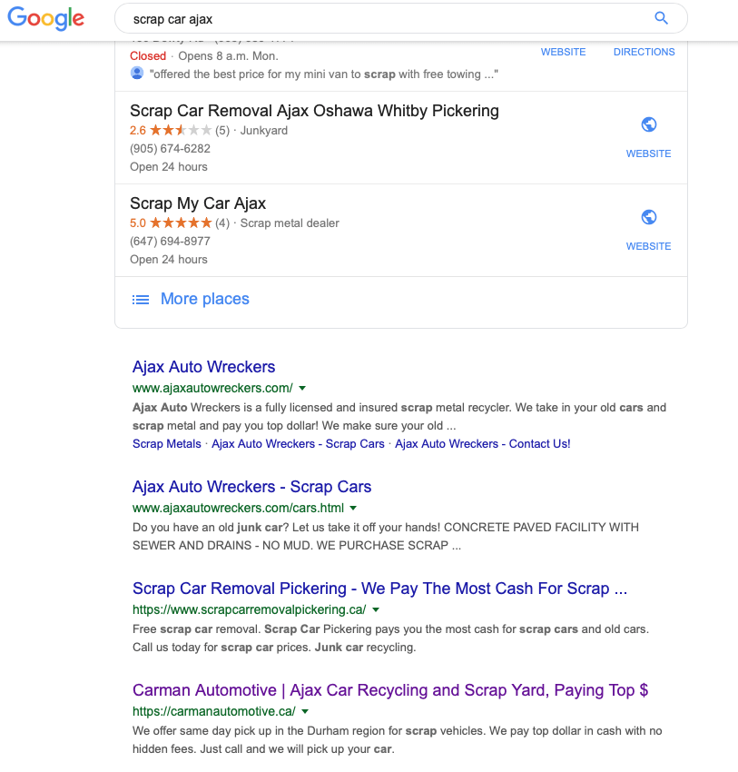Expand dropdown arrow next to carmanautomotive.ca URL
738x772 pixels.
pyautogui.click(x=305, y=712)
